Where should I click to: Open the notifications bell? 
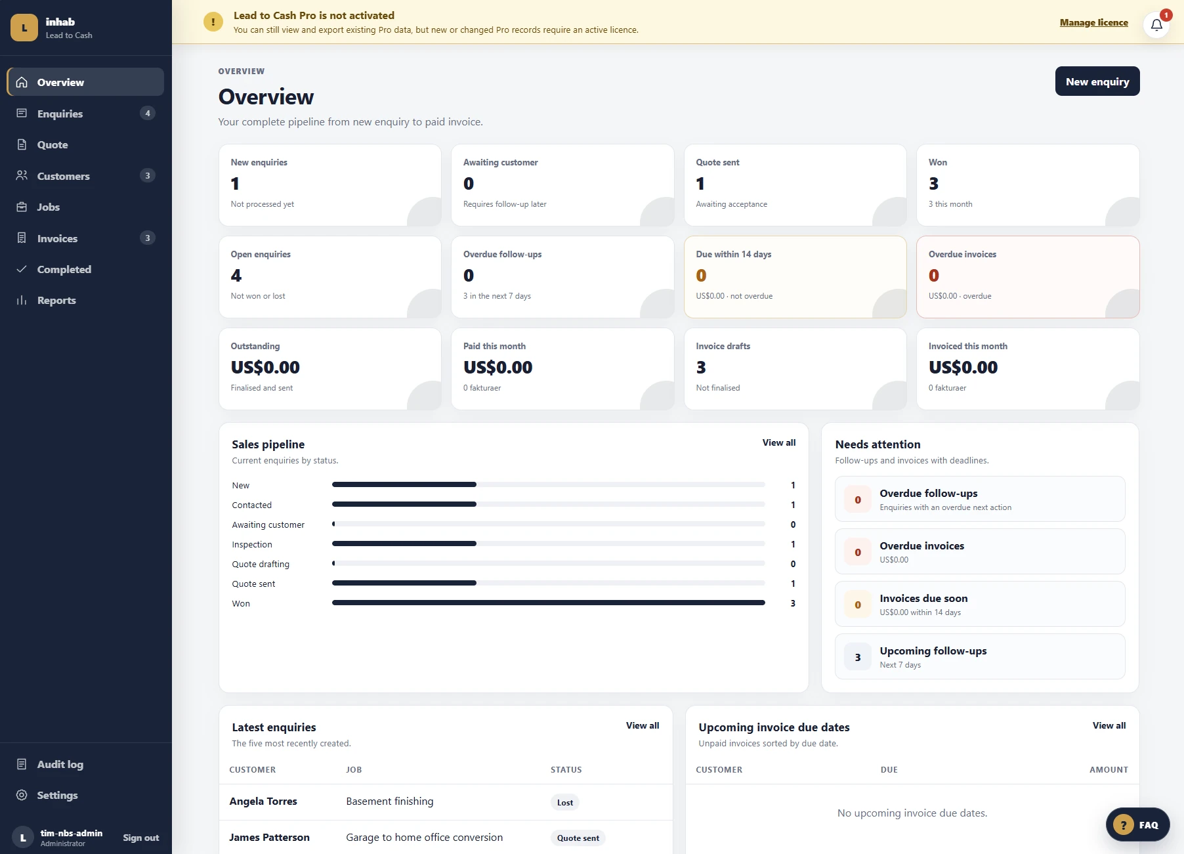pyautogui.click(x=1156, y=25)
